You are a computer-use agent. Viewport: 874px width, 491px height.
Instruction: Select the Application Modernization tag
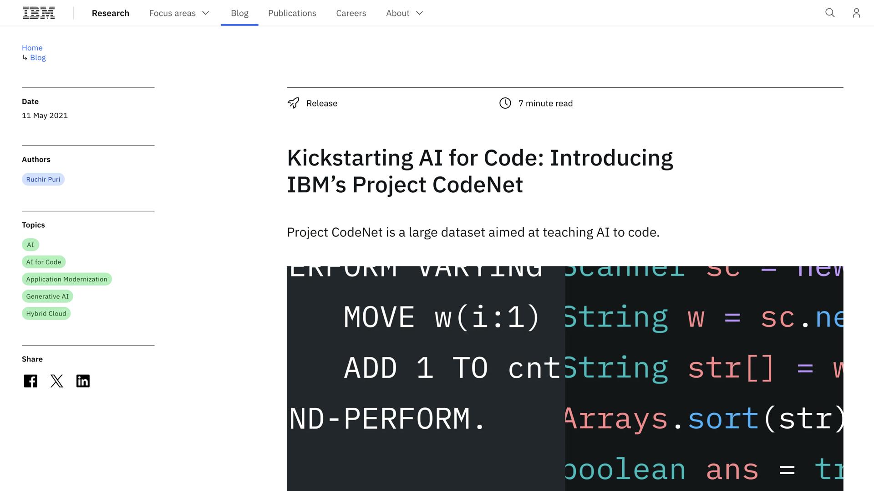[66, 279]
